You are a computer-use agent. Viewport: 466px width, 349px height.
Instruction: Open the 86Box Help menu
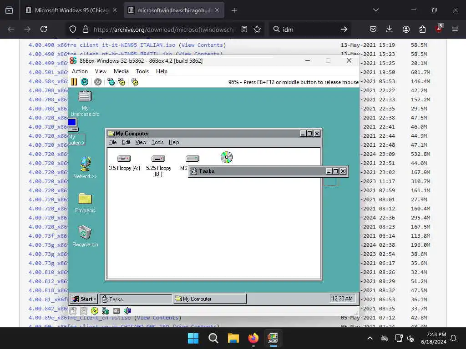(x=162, y=71)
